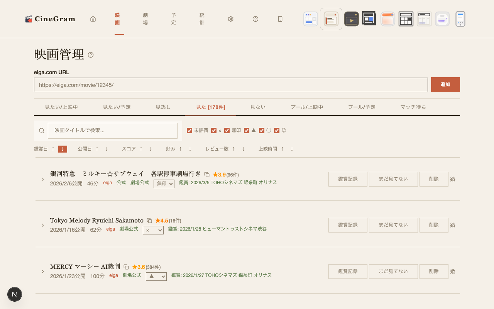Go to the home icon in navigation
Screen dimensions: 494x309
click(x=93, y=19)
